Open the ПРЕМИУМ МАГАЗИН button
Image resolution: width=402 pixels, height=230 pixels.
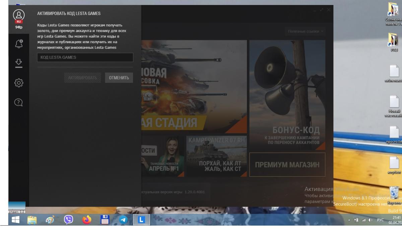pos(287,164)
